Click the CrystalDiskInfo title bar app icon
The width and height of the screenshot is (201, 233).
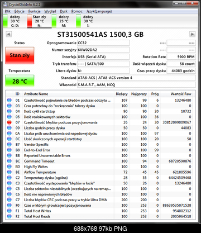pos(6,4)
